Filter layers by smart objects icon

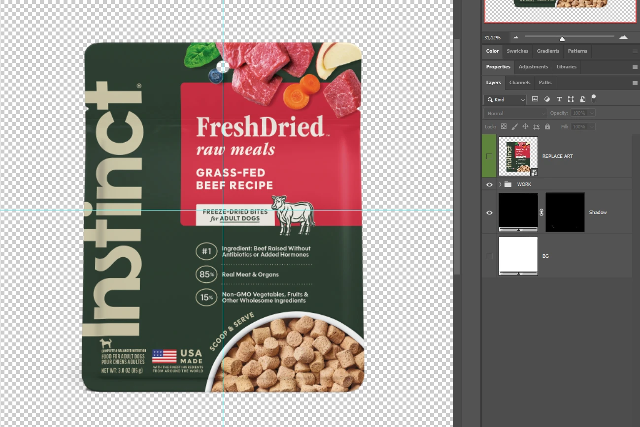coord(583,99)
